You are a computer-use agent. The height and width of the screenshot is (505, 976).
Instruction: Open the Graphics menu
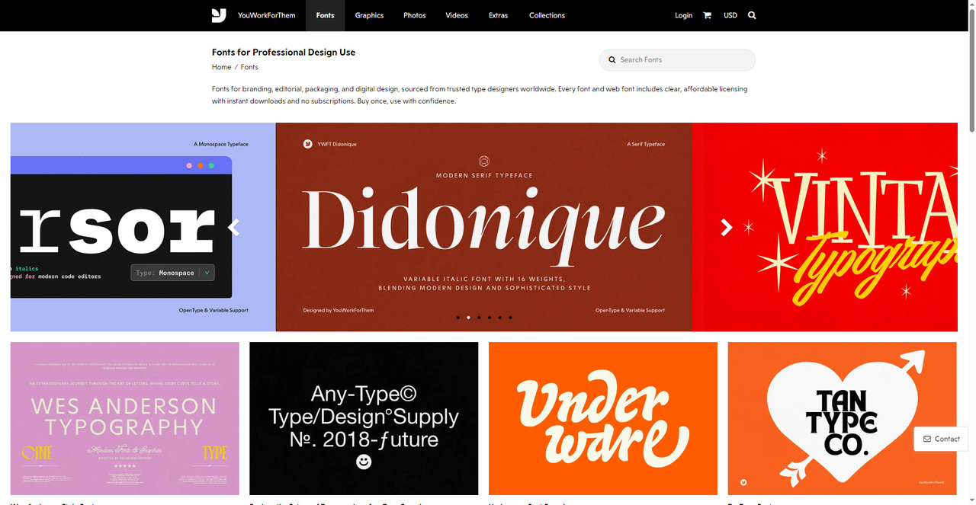pyautogui.click(x=369, y=15)
